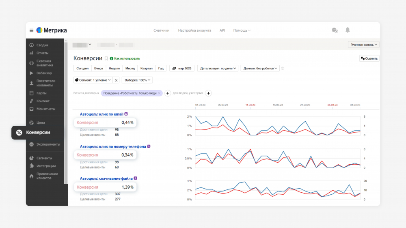The height and width of the screenshot is (228, 406).
Task: Select the Неделя period toggle
Action: coord(114,68)
